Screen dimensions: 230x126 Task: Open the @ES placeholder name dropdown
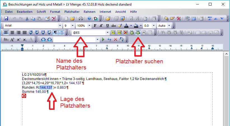(107, 33)
